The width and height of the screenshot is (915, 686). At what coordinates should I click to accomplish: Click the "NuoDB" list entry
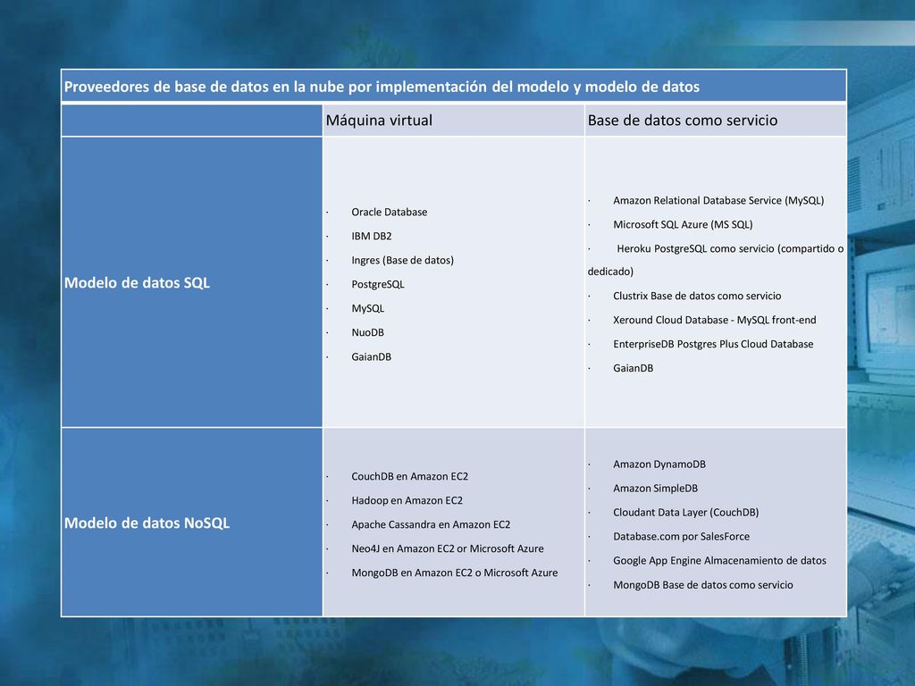pyautogui.click(x=367, y=332)
